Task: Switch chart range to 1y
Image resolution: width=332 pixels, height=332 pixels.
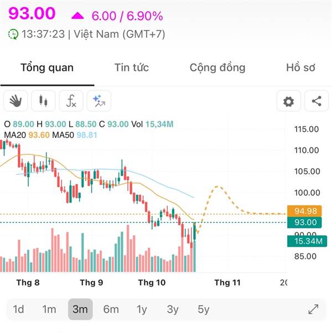Action: [142, 309]
